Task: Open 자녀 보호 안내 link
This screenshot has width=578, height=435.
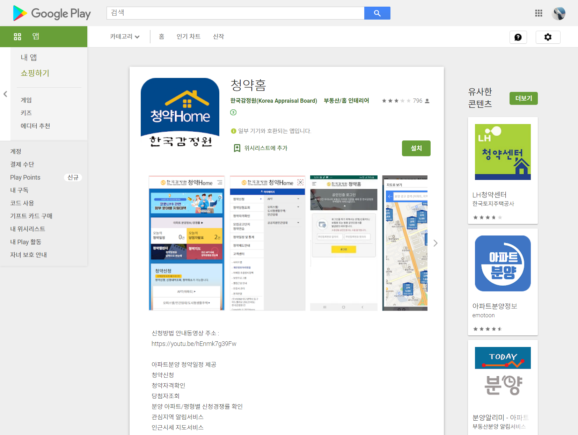Action: click(28, 255)
